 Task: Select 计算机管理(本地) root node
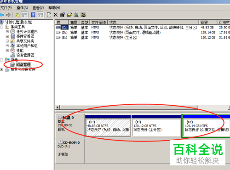[x=19, y=22]
